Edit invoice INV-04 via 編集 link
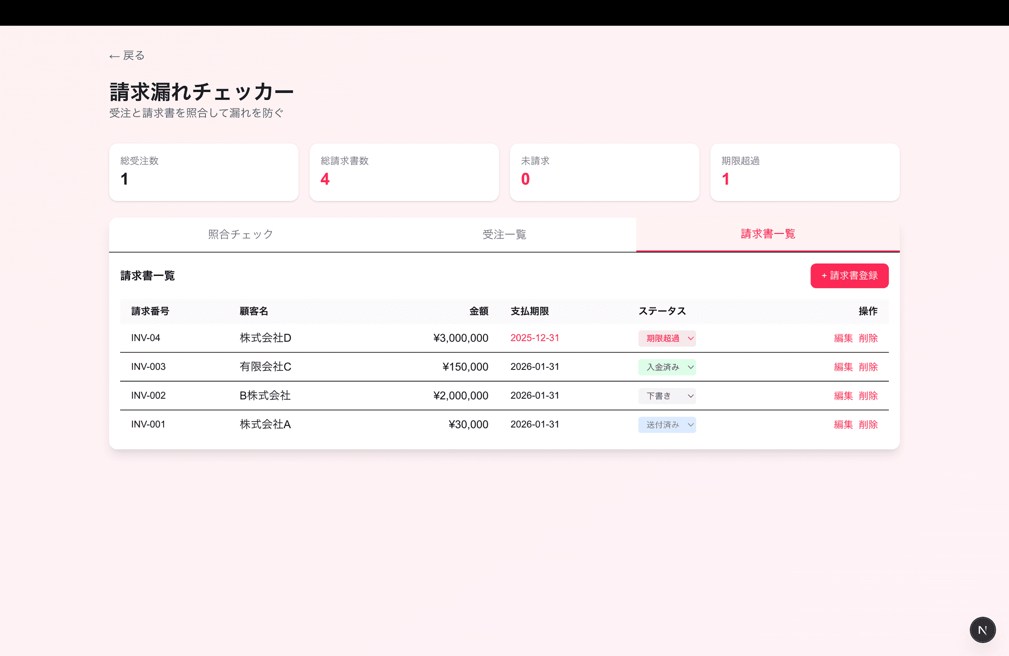Screen dimensions: 1009x656 (x=843, y=338)
